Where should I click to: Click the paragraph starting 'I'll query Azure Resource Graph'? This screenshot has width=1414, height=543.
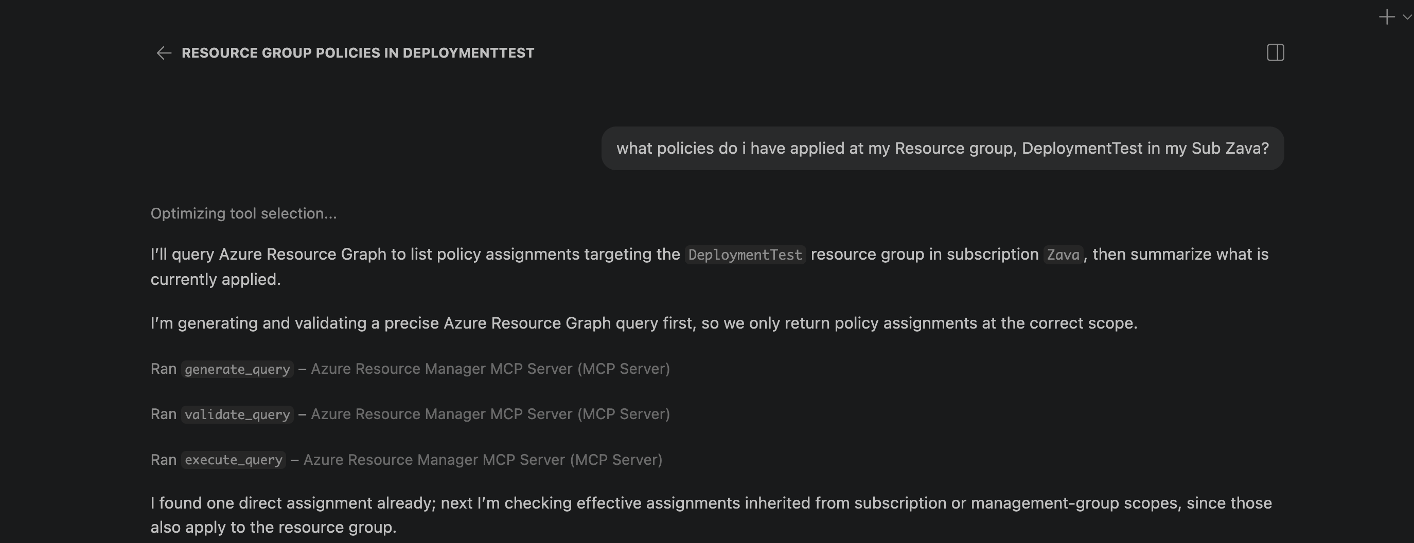coord(709,266)
